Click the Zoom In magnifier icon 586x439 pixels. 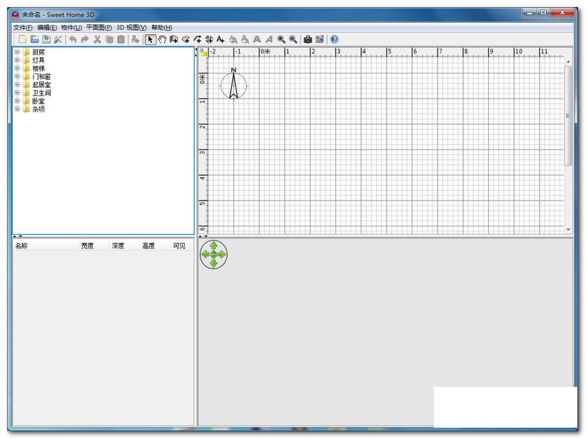click(281, 39)
